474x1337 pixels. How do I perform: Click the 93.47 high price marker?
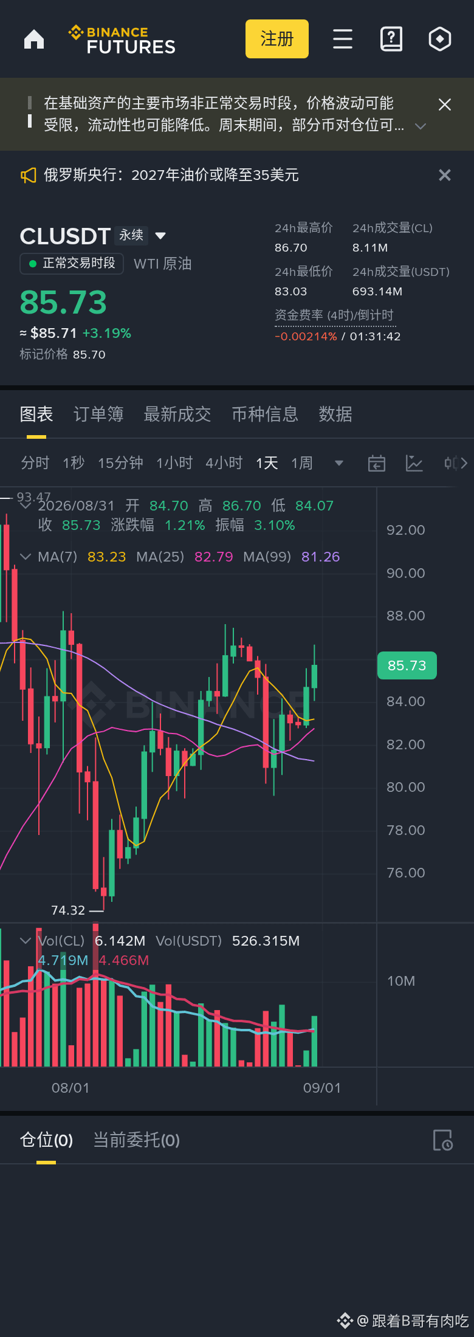coord(33,497)
